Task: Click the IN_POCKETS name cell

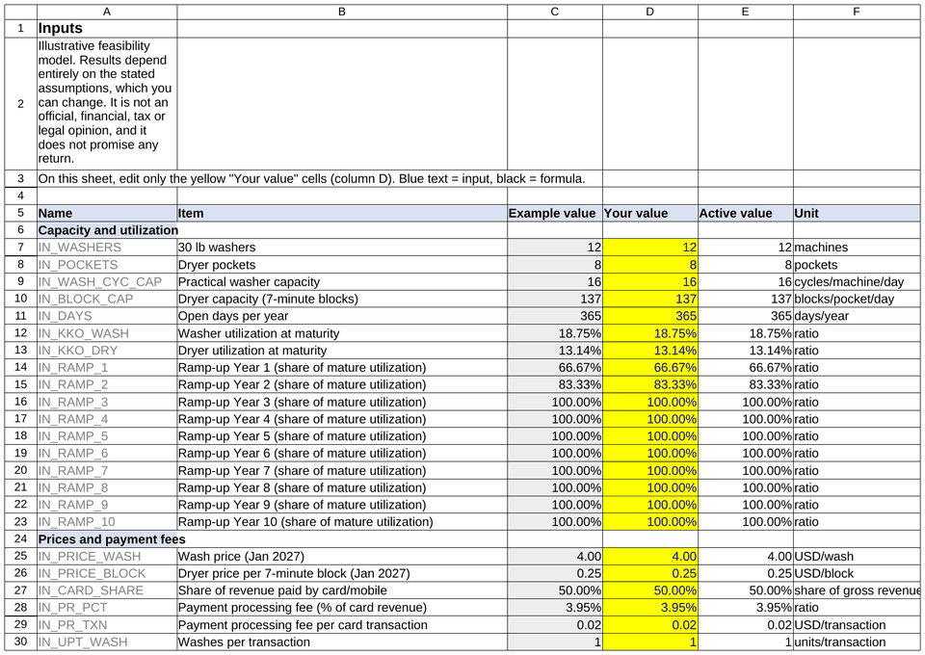Action: point(107,265)
